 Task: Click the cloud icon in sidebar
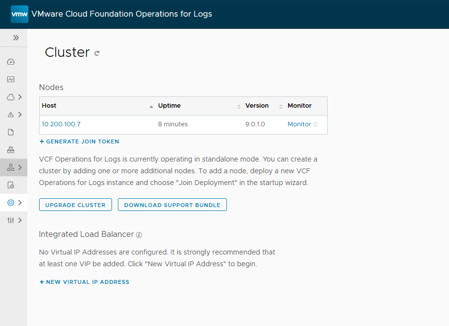click(x=11, y=97)
